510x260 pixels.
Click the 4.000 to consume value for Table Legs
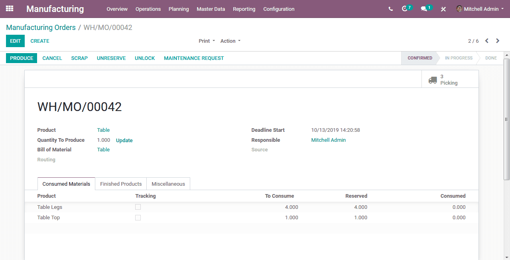point(291,207)
